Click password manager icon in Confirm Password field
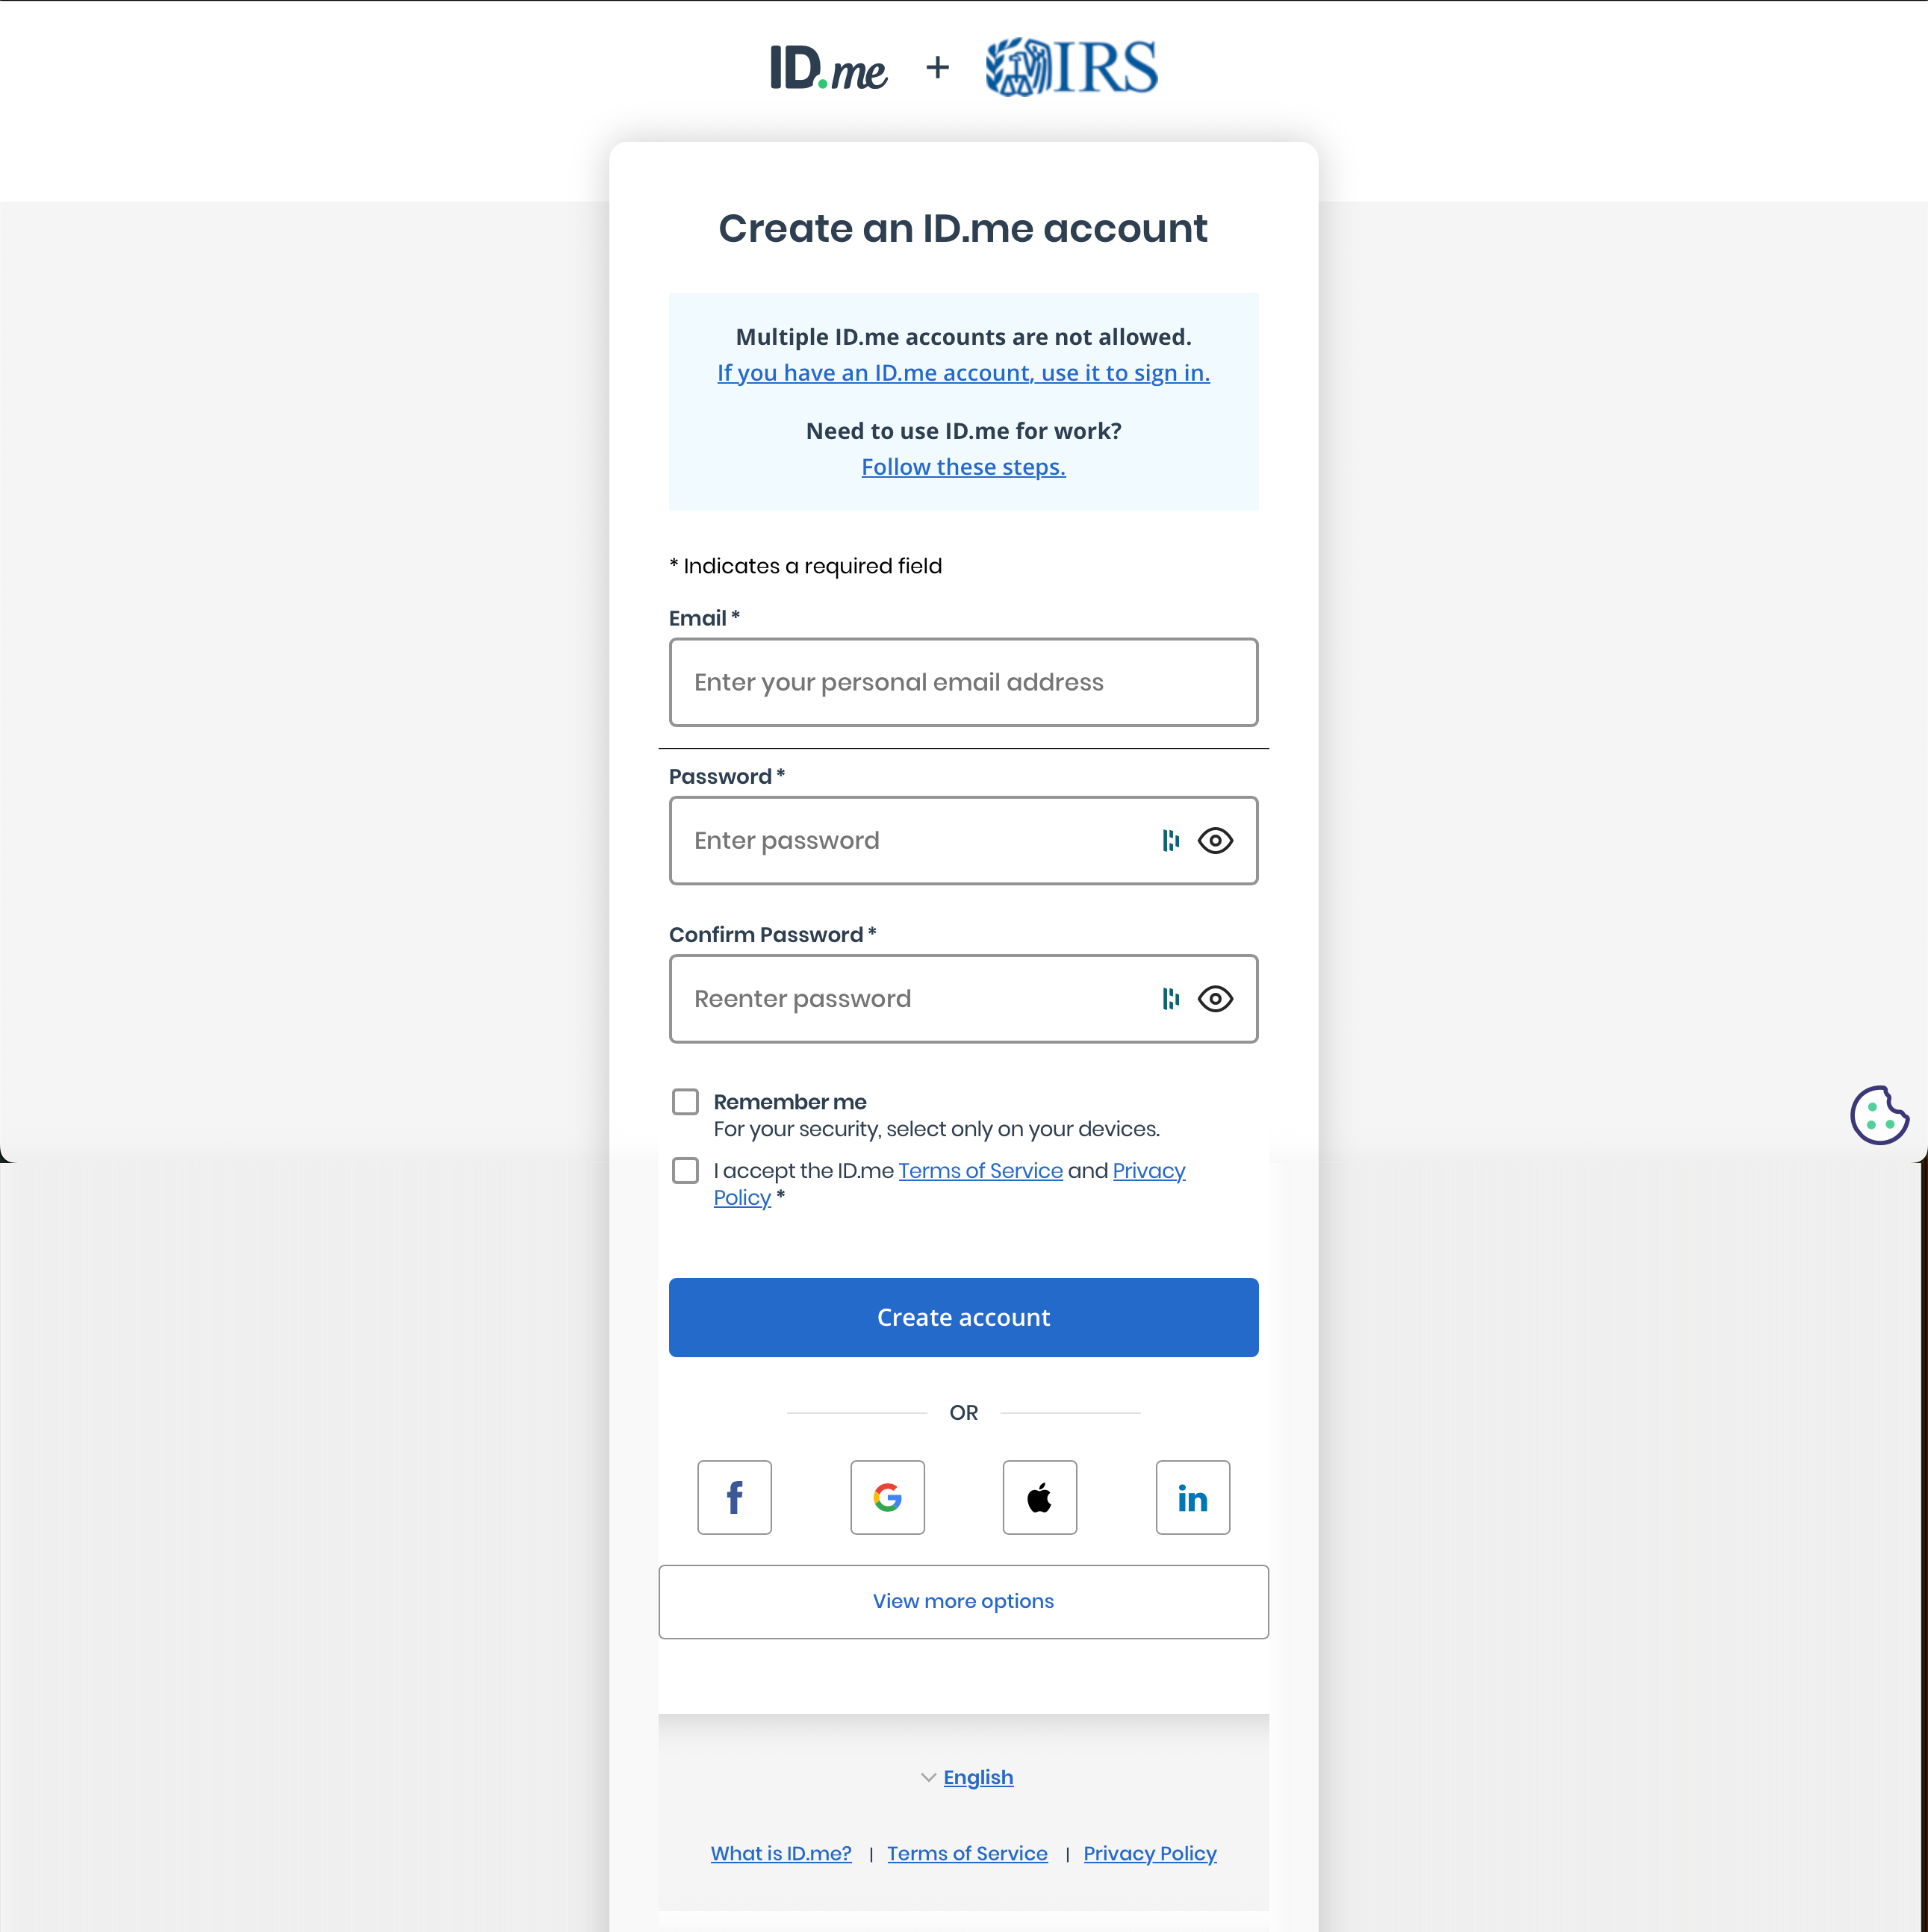This screenshot has width=1928, height=1932. point(1170,998)
